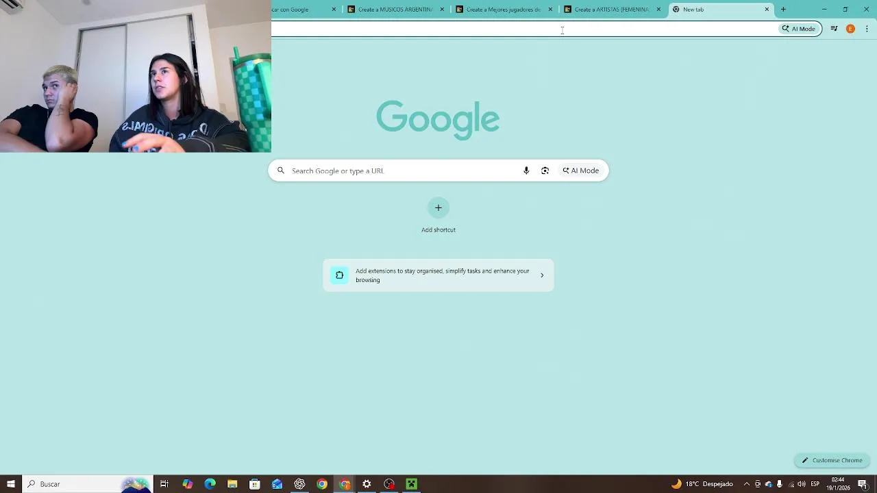This screenshot has width=877, height=493.
Task: Open File Explorer from the taskbar
Action: 232,484
